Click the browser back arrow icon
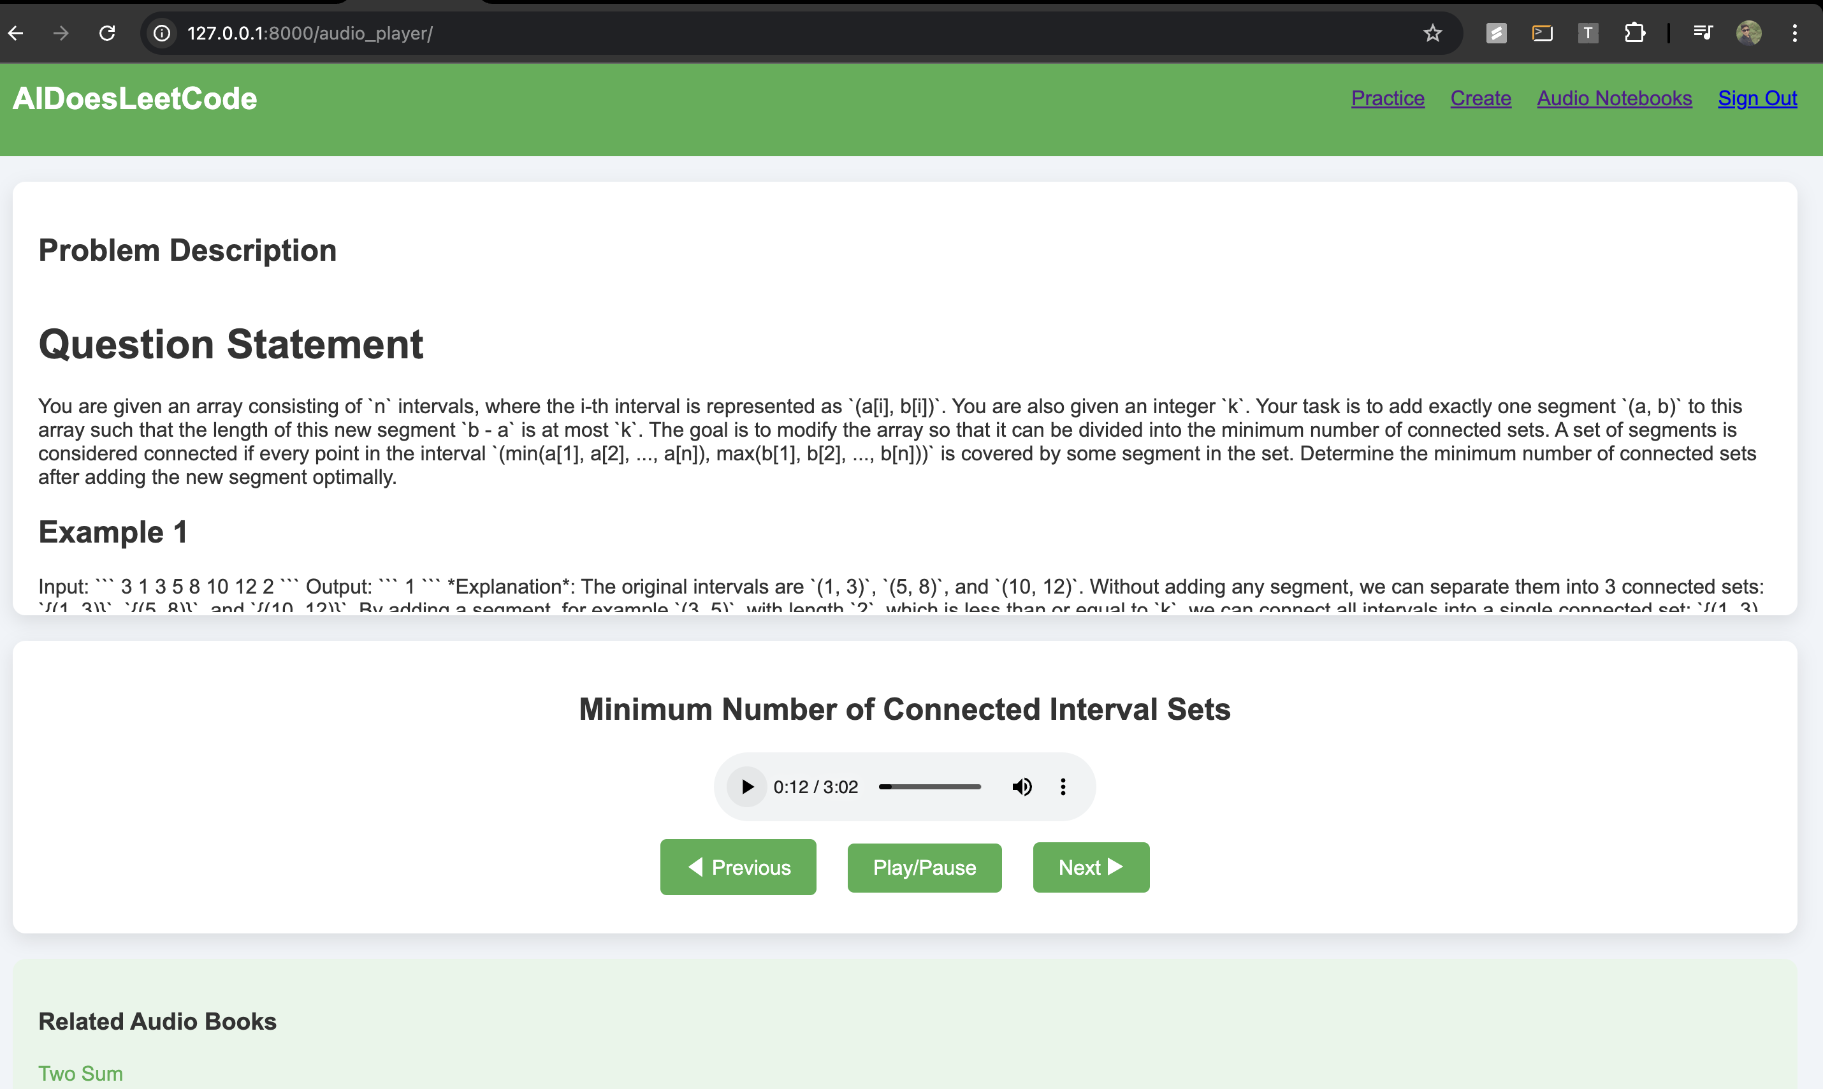Viewport: 1823px width, 1089px height. point(16,33)
